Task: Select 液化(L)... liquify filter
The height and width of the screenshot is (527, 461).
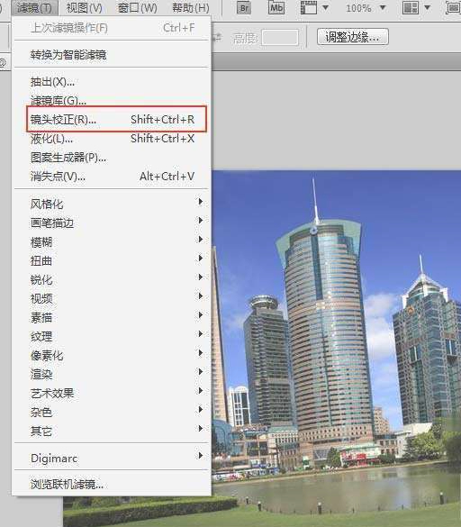Action: pos(112,138)
